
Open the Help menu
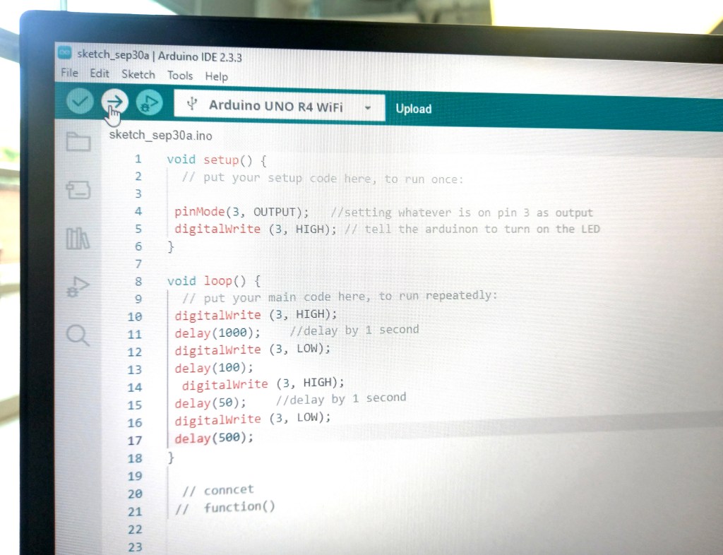tap(216, 76)
